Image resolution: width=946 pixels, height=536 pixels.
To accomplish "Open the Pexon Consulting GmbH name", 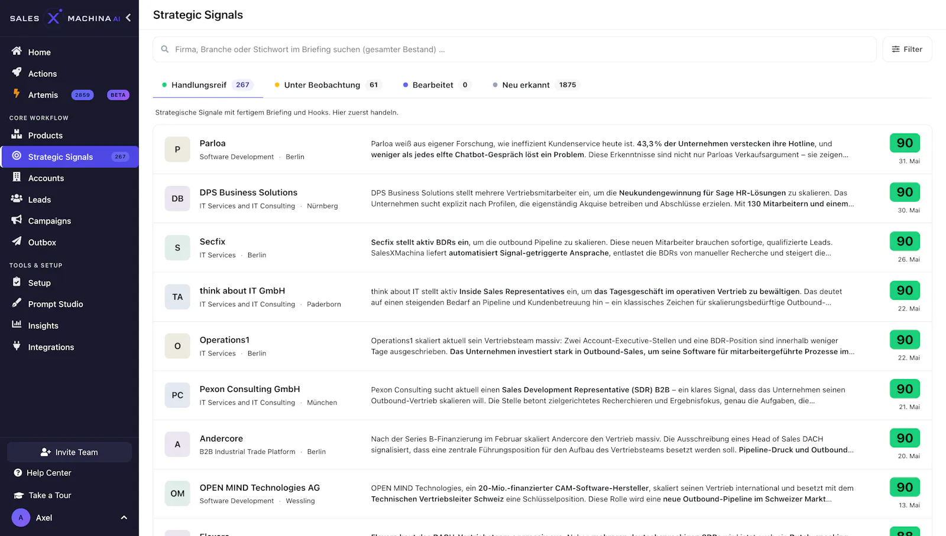I will [250, 389].
